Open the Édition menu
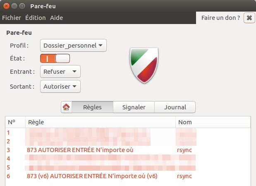Viewport: 256px width, 186px height. coord(36,18)
